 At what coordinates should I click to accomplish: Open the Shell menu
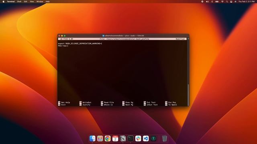coord(19,2)
